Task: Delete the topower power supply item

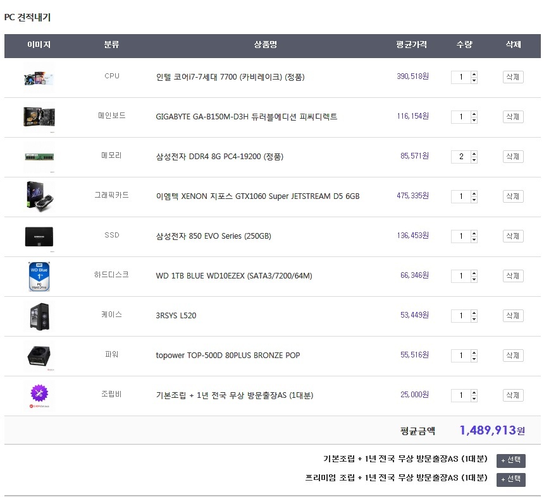Action: tap(513, 356)
